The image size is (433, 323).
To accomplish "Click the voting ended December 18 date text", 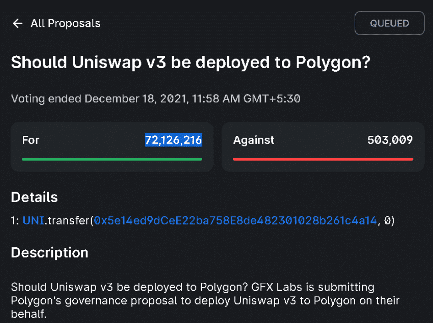I will [x=156, y=98].
